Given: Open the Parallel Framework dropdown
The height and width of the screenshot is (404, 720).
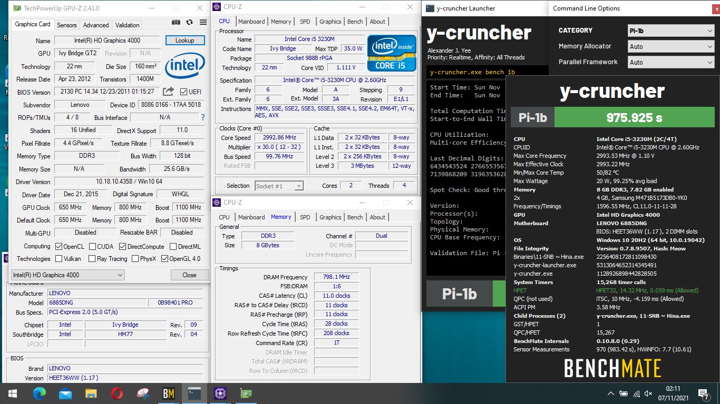Looking at the screenshot, I should tap(671, 62).
